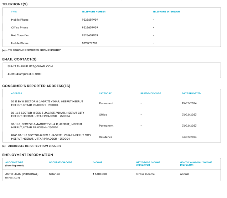Click the Residence Code column header
Viewport: 227px width, 198px height.
point(151,93)
